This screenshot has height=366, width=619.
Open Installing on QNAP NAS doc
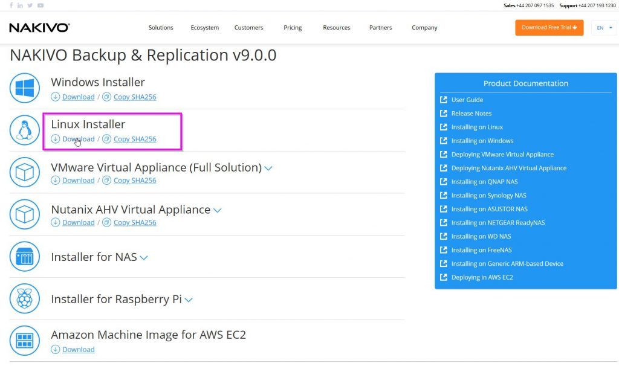coord(484,182)
